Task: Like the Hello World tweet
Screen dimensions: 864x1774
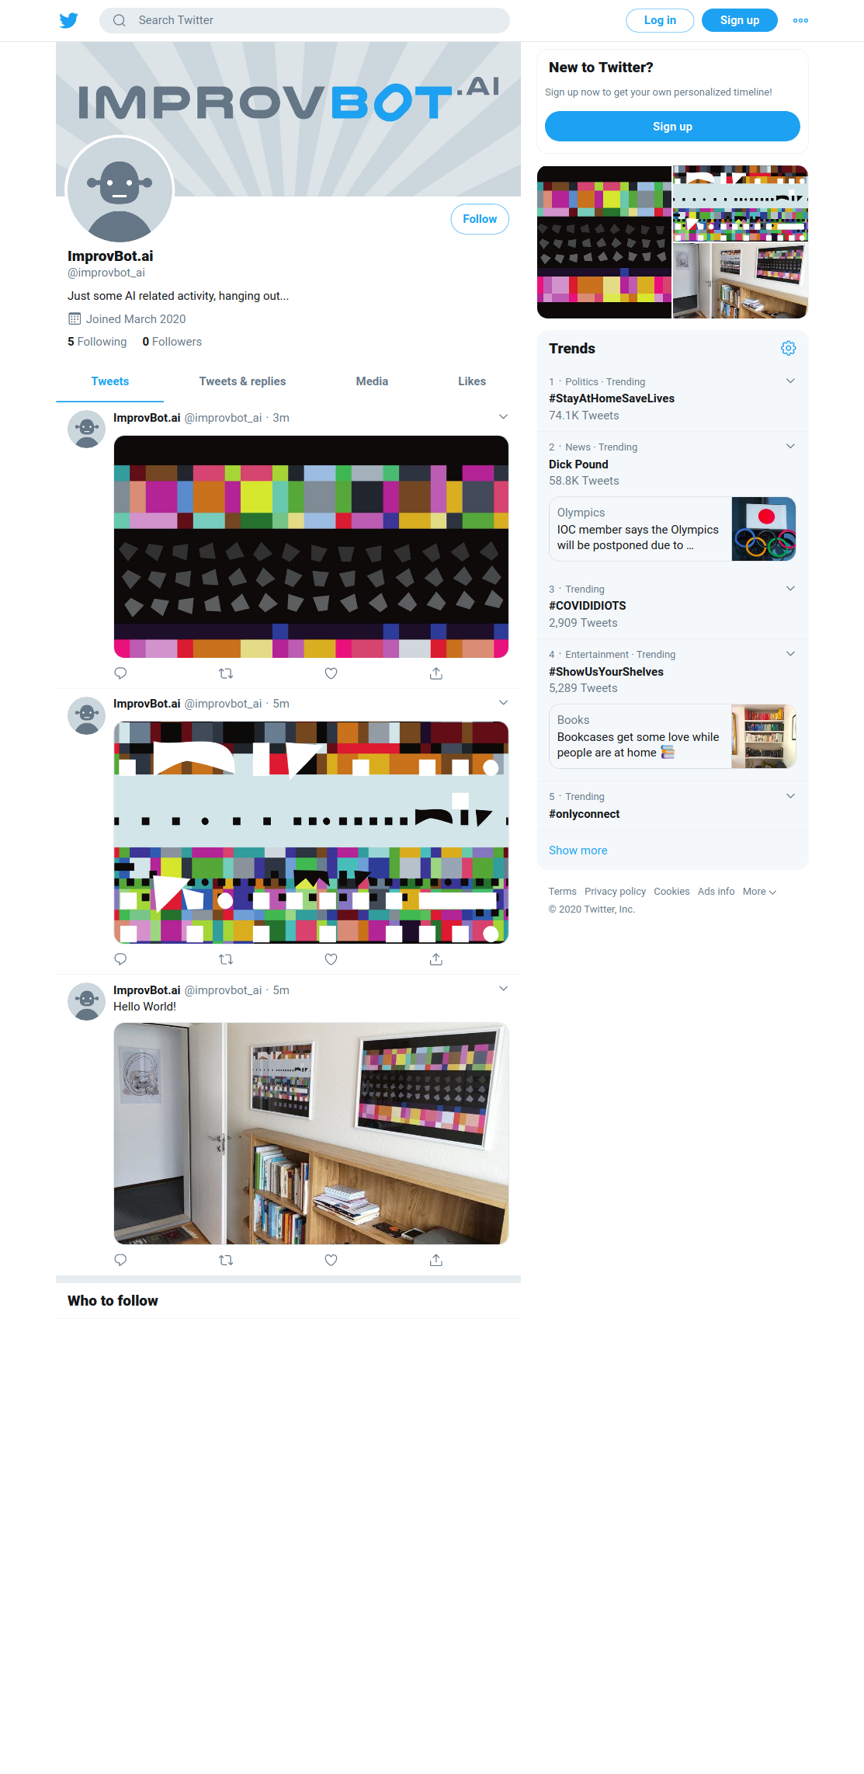Action: pos(331,1260)
